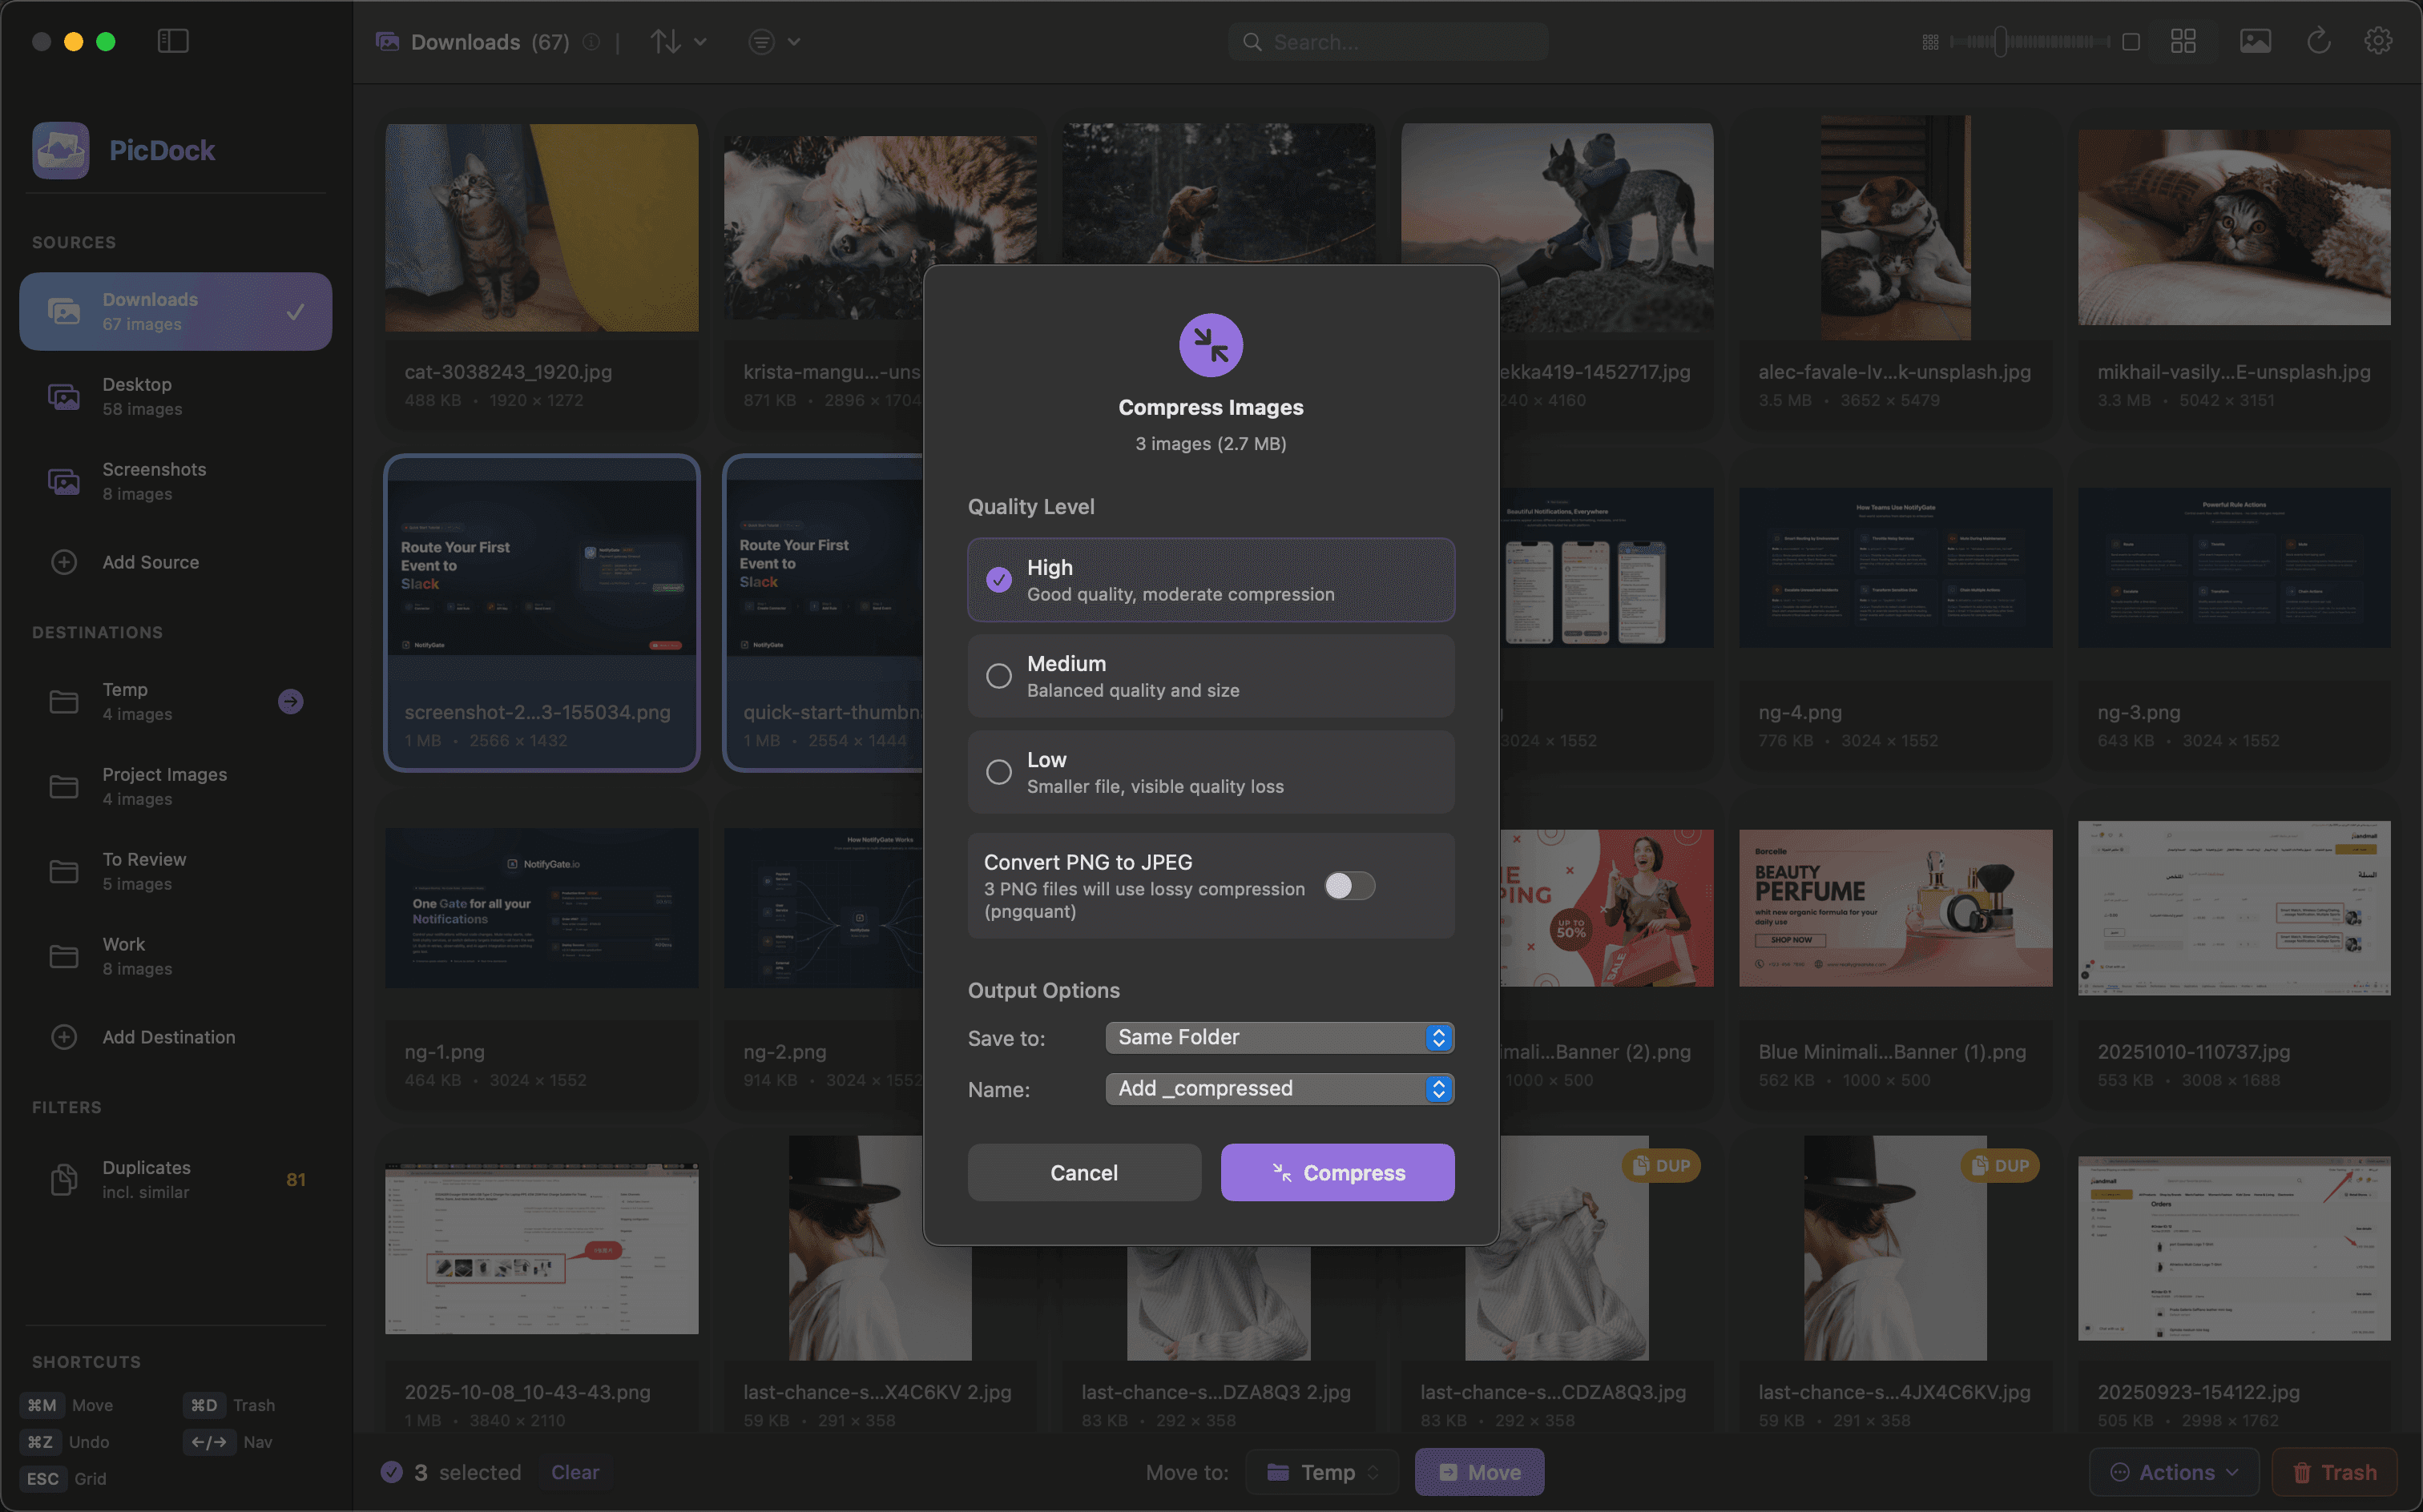Toggle the sidebar visibility icon

tap(172, 41)
